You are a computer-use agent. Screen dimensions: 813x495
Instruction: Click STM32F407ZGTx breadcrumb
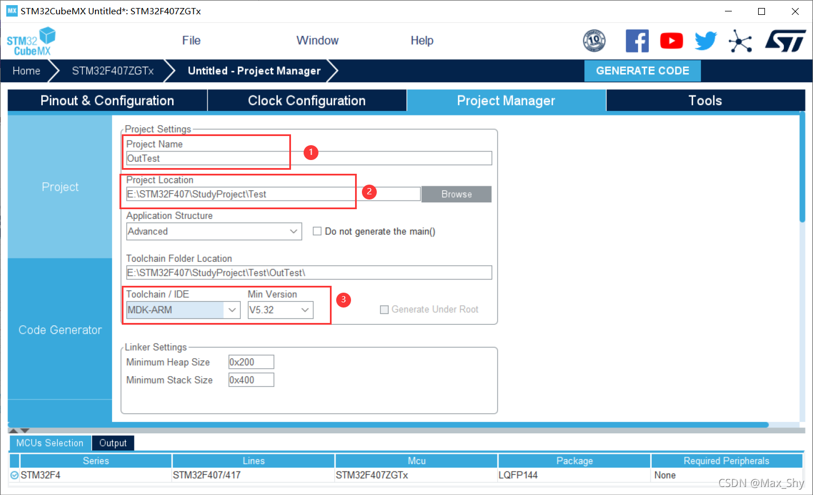113,71
